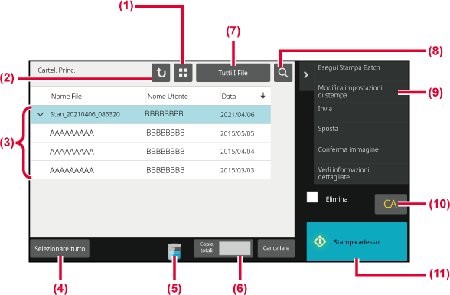Collapse the action panel with the chevron
Image resolution: width=450 pixels, height=295 pixels.
click(x=306, y=75)
